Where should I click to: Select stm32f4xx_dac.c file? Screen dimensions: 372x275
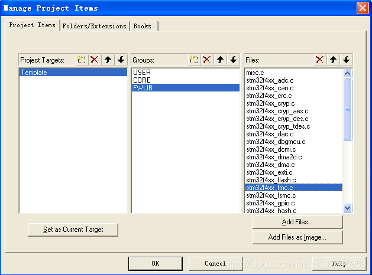294,134
